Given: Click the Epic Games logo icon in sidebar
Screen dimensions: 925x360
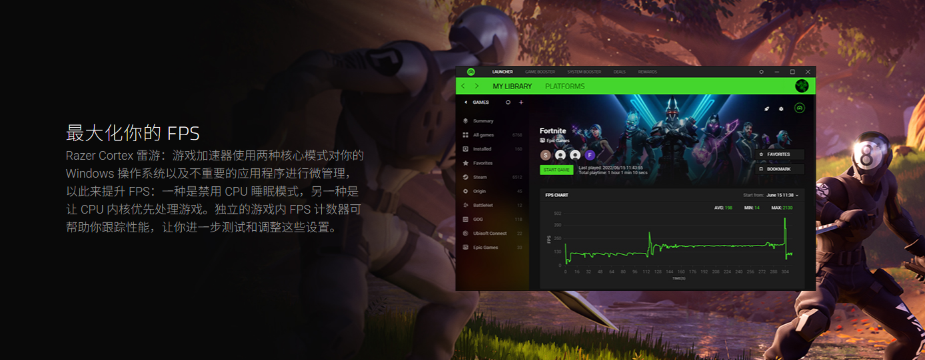Looking at the screenshot, I should click(465, 248).
